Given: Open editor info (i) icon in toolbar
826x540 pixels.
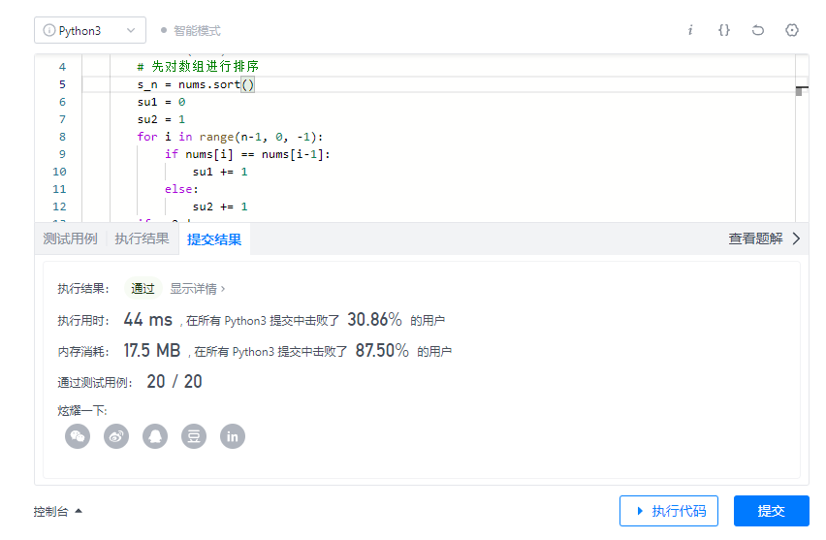Looking at the screenshot, I should tap(690, 30).
